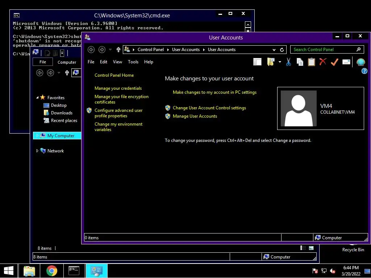Click the File tab in Explorer window

coord(43,62)
